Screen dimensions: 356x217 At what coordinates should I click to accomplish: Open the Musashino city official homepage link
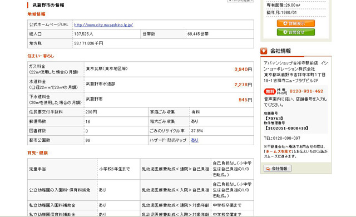[103, 25]
